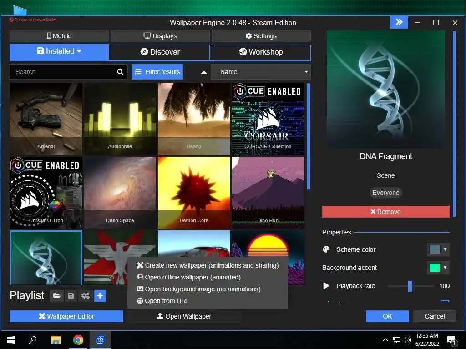Remove the DNA Fragment wallpaper

386,212
